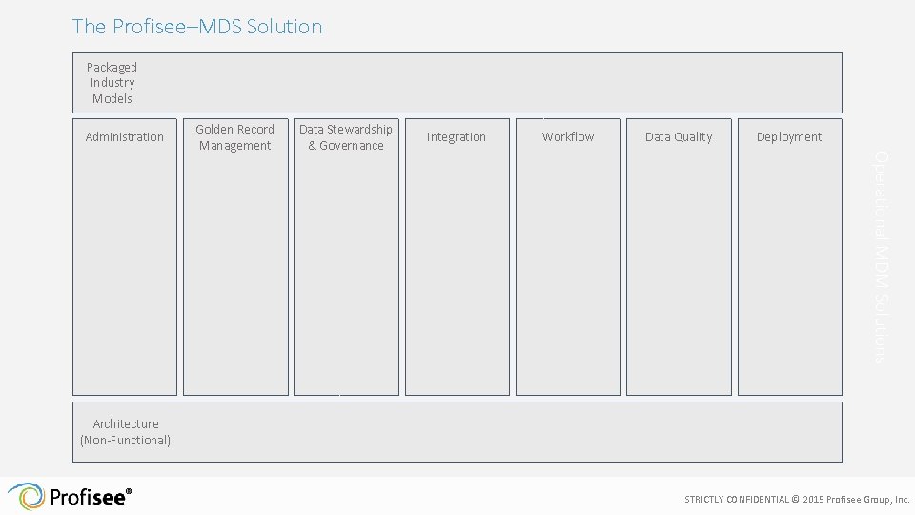
Task: Click the 'STRICTLY CONFIDENTIAL © 2015' footer text
Action: pos(797,499)
